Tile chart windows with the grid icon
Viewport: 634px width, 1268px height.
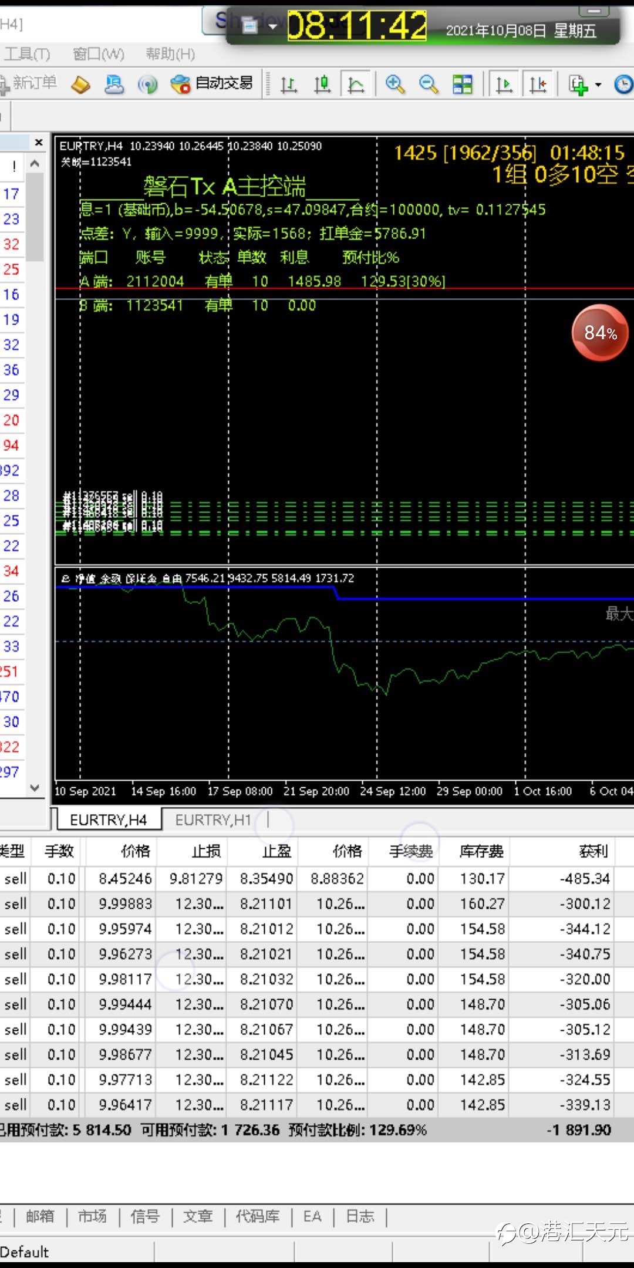pyautogui.click(x=462, y=85)
